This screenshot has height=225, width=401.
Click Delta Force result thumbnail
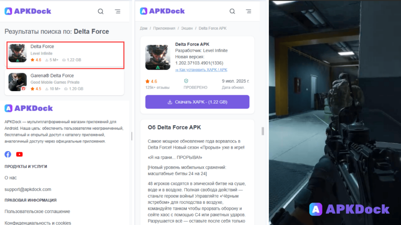coord(17,53)
